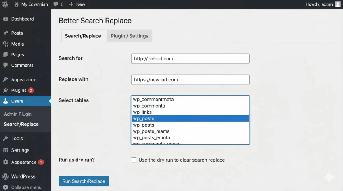Enable the dry run checkbox
The image size is (343, 191).
pyautogui.click(x=134, y=160)
